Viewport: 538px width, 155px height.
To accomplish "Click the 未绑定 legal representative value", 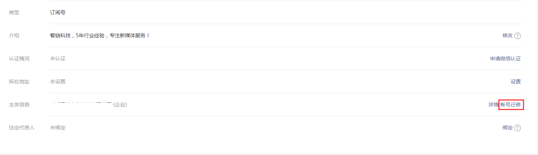I will [x=58, y=128].
